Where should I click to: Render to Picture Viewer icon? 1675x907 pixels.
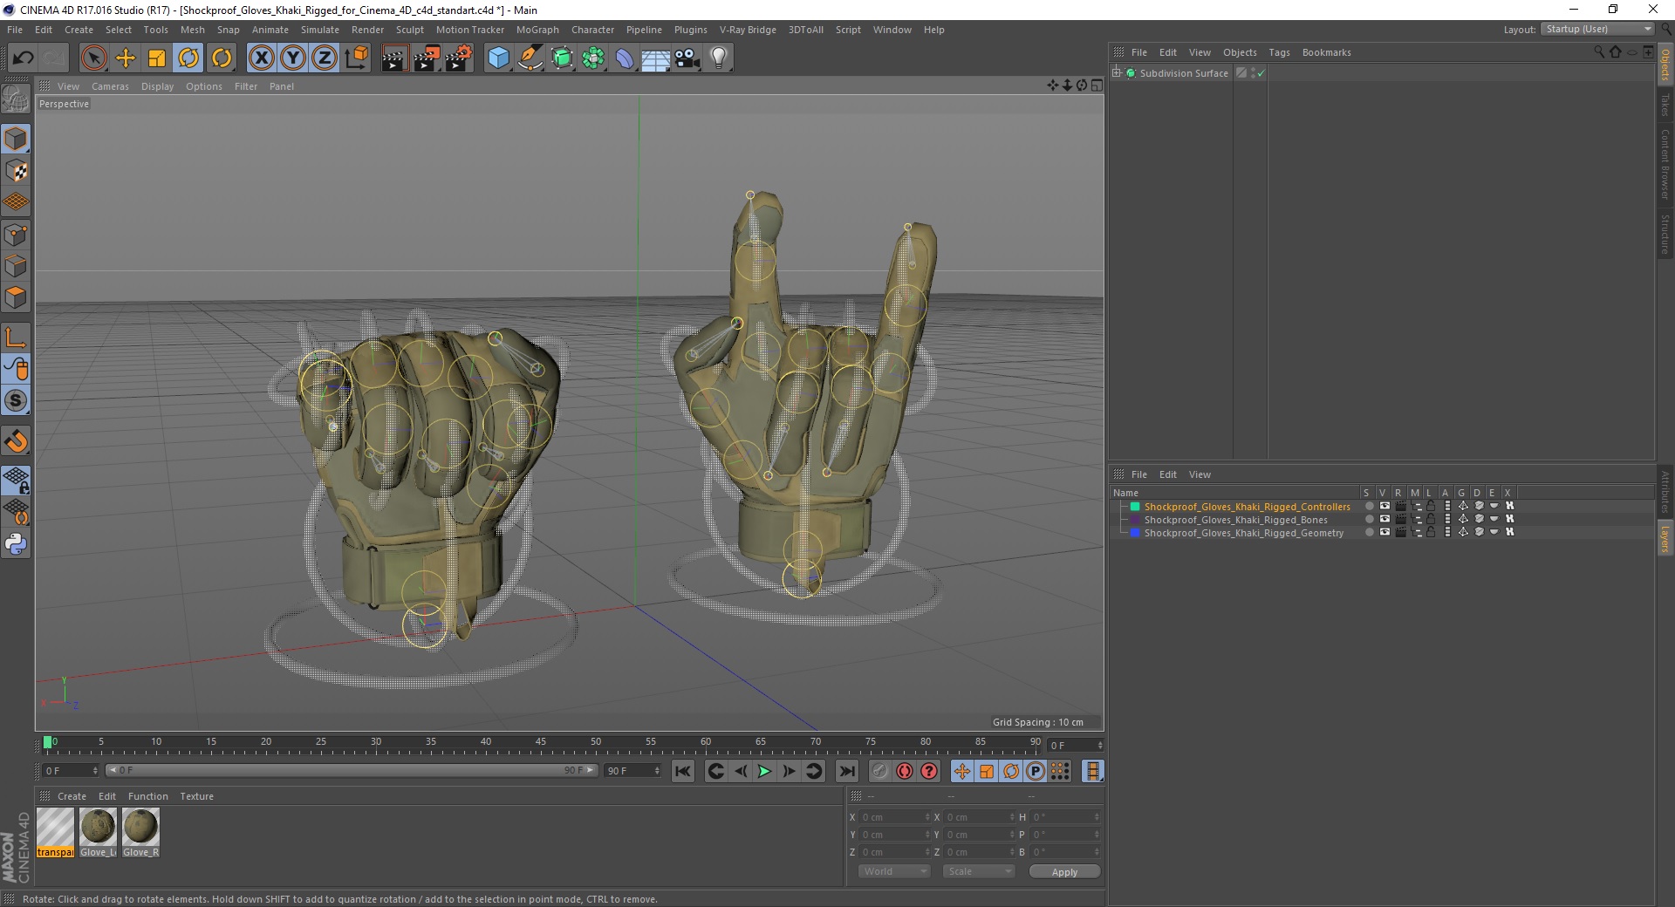tap(427, 58)
